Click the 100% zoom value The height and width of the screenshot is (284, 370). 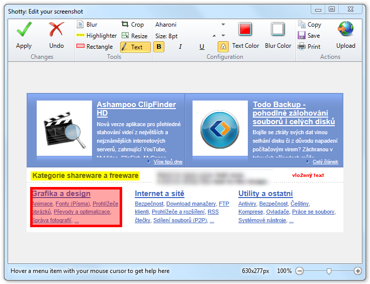(x=284, y=271)
